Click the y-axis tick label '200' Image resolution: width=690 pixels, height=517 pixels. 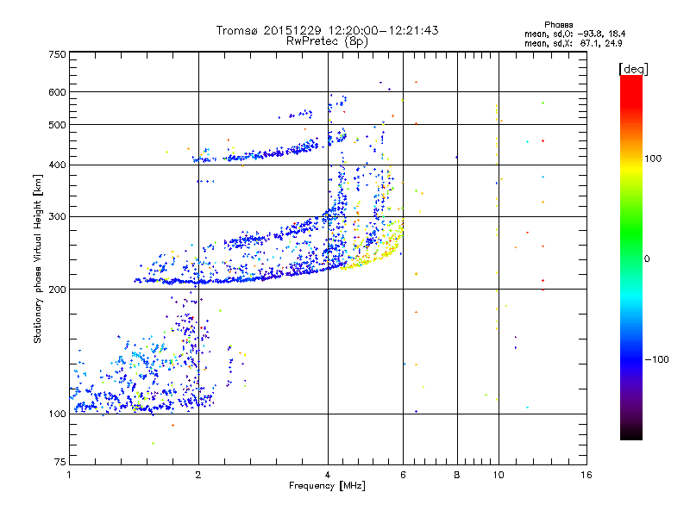58,290
